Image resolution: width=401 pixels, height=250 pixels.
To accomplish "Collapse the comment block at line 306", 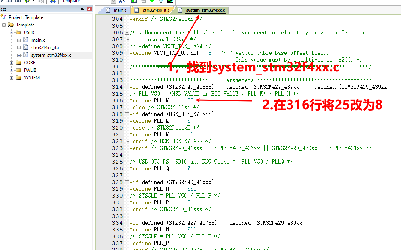I will 127,33.
